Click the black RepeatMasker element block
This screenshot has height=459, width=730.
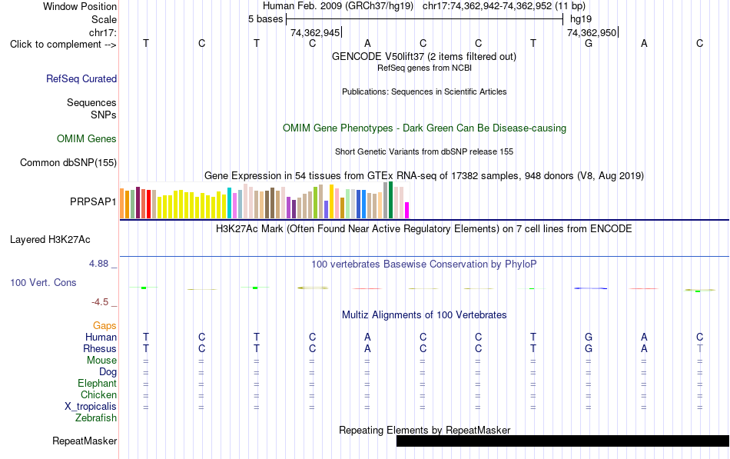(562, 441)
